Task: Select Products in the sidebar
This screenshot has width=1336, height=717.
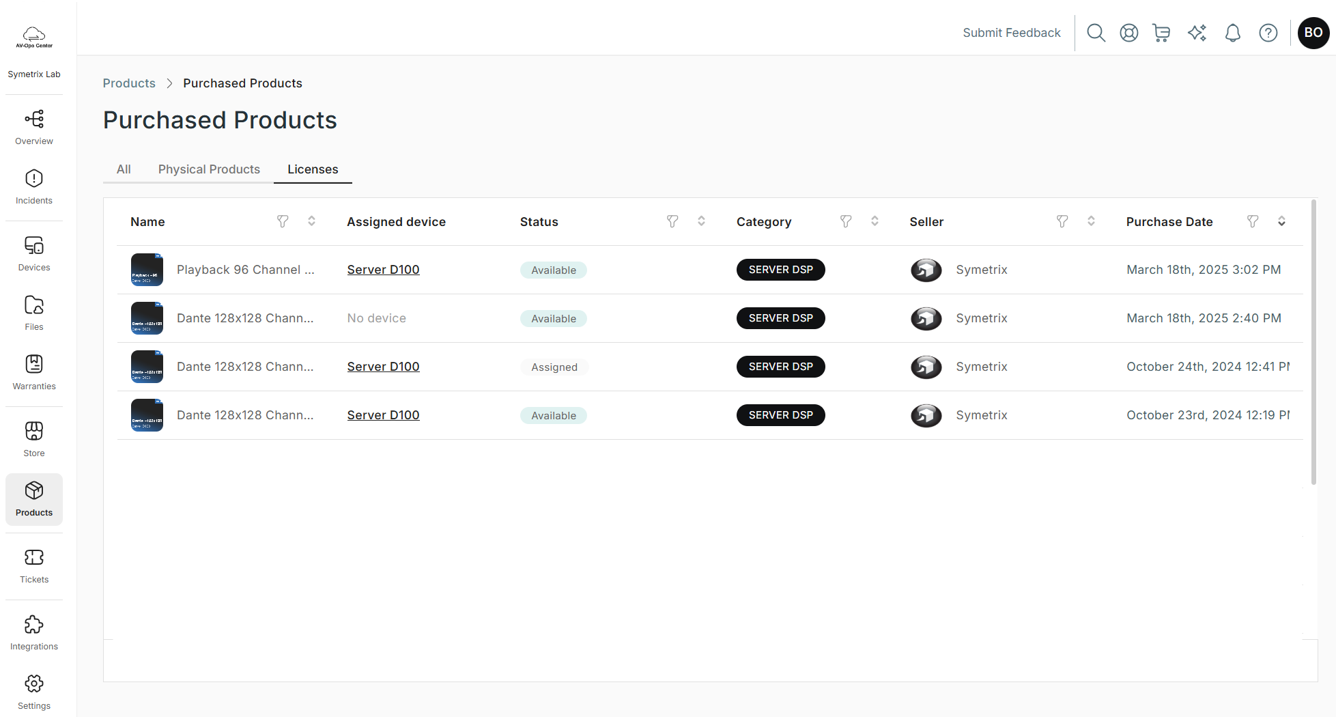Action: click(34, 499)
